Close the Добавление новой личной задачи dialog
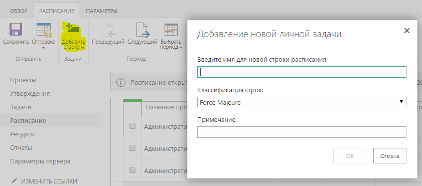Image resolution: width=422 pixels, height=186 pixels. click(x=406, y=31)
